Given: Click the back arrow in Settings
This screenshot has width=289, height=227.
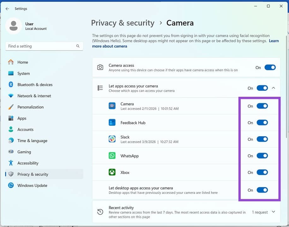Looking at the screenshot, I should click(7, 9).
